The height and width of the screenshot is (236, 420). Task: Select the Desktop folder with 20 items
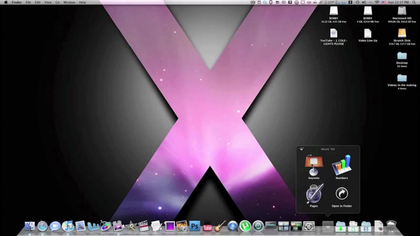pyautogui.click(x=402, y=56)
